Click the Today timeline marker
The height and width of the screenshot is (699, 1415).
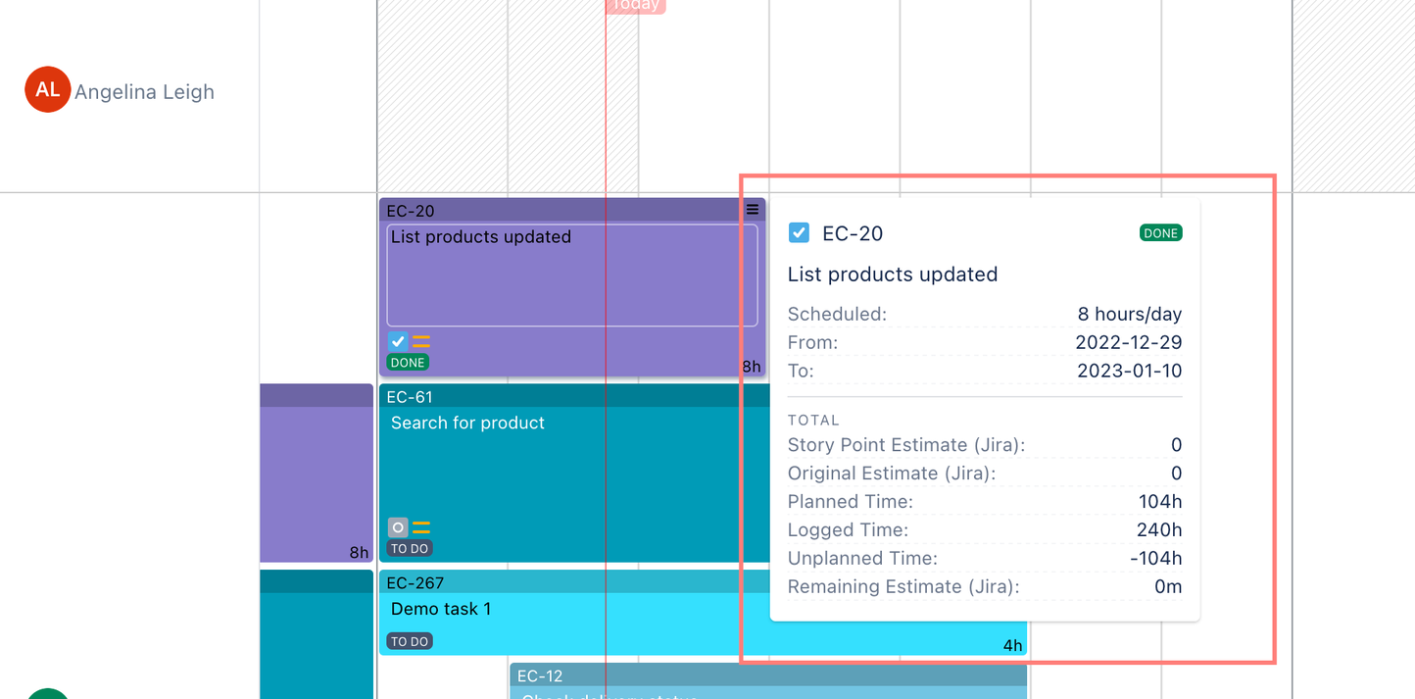[x=635, y=5]
